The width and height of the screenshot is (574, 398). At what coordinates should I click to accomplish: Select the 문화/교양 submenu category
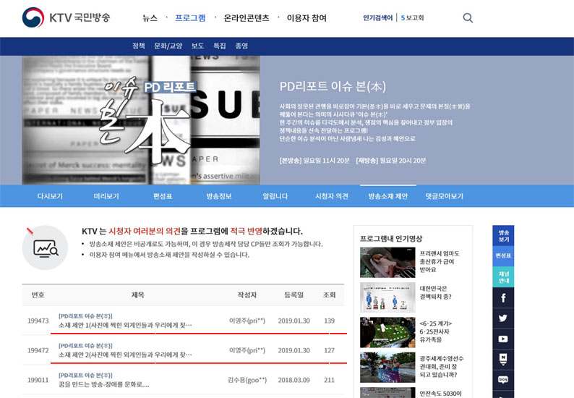click(168, 46)
